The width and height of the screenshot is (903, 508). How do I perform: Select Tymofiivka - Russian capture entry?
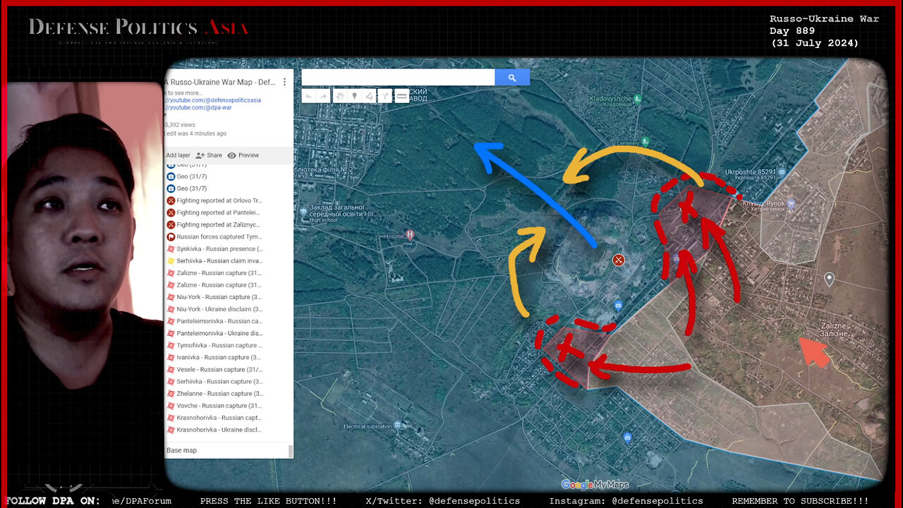coord(215,345)
